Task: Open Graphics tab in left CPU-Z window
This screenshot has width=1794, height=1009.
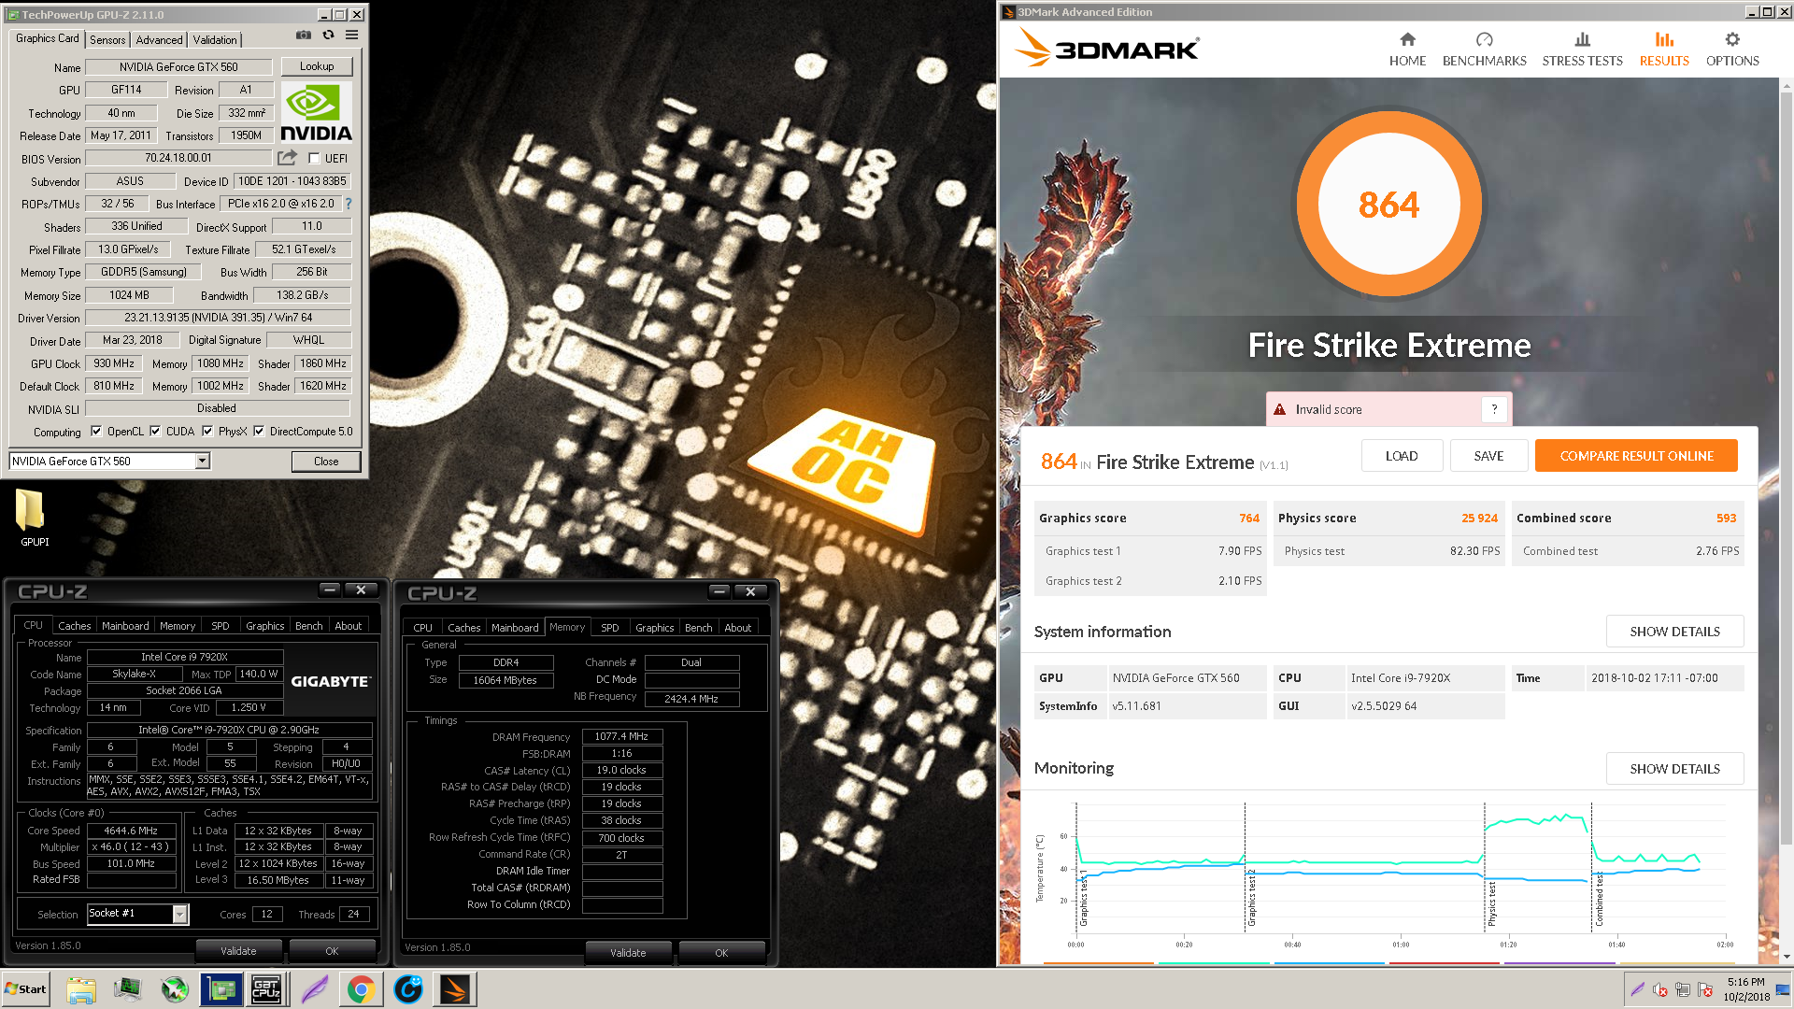Action: click(264, 626)
